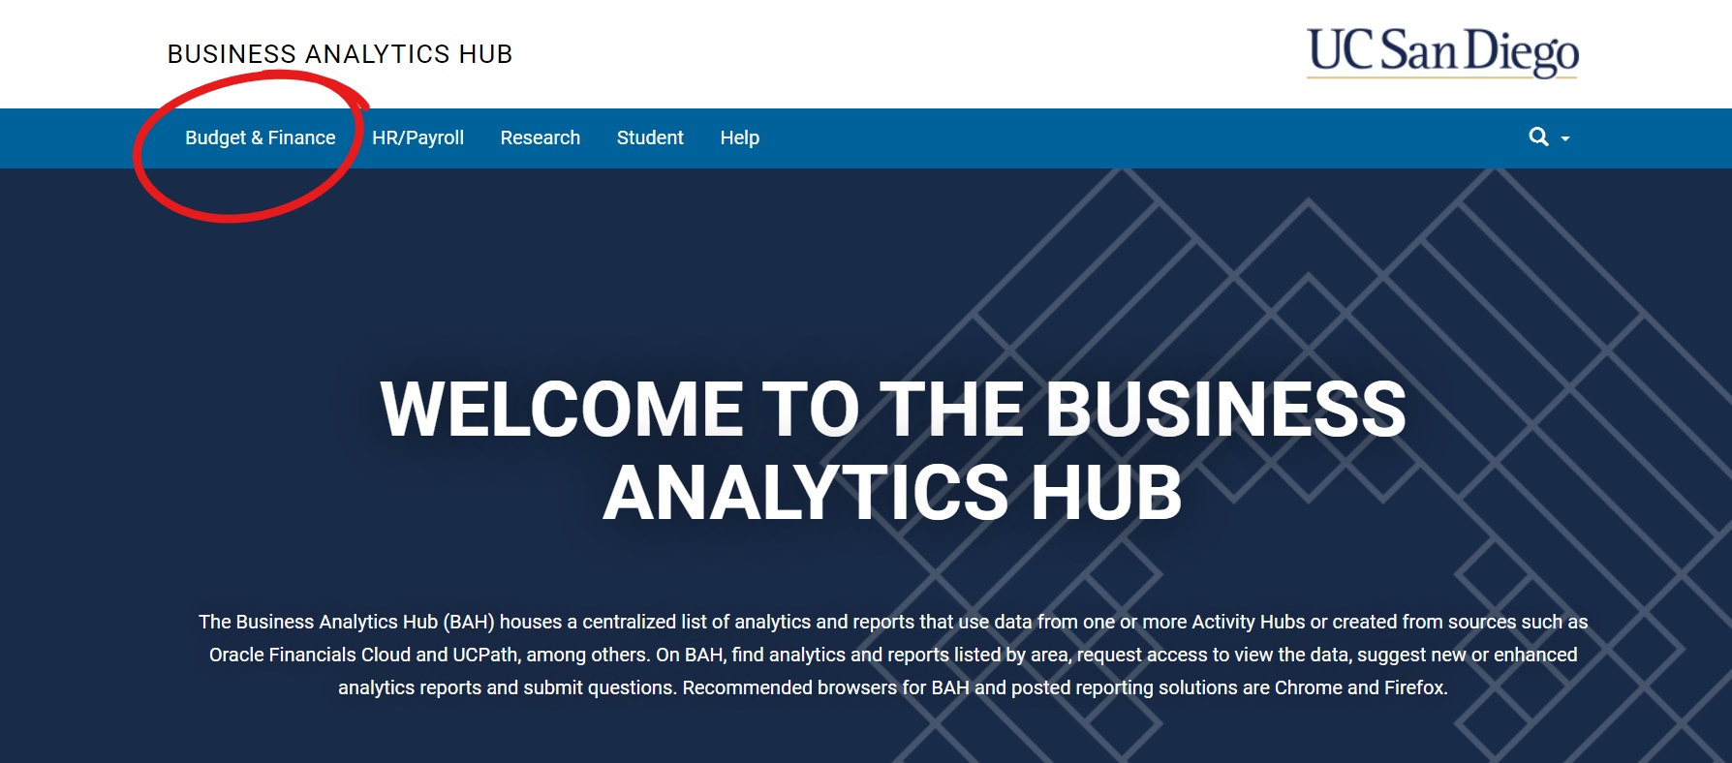Click the search magnifier icon

pyautogui.click(x=1537, y=137)
